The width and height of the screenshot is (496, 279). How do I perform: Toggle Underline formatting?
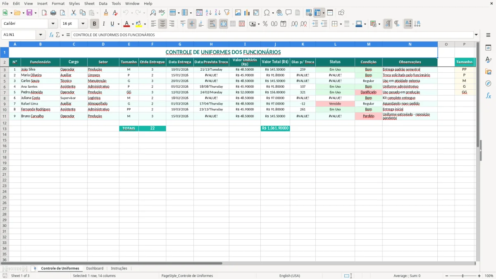(112, 24)
